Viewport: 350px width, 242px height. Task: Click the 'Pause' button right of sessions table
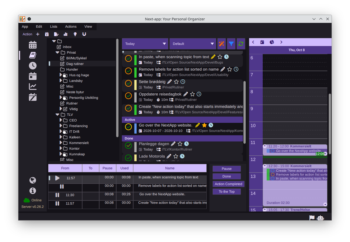point(227,169)
